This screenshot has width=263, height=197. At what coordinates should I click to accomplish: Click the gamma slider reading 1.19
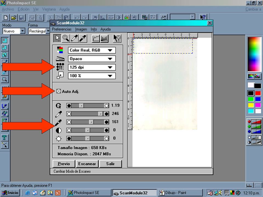pyautogui.click(x=88, y=106)
